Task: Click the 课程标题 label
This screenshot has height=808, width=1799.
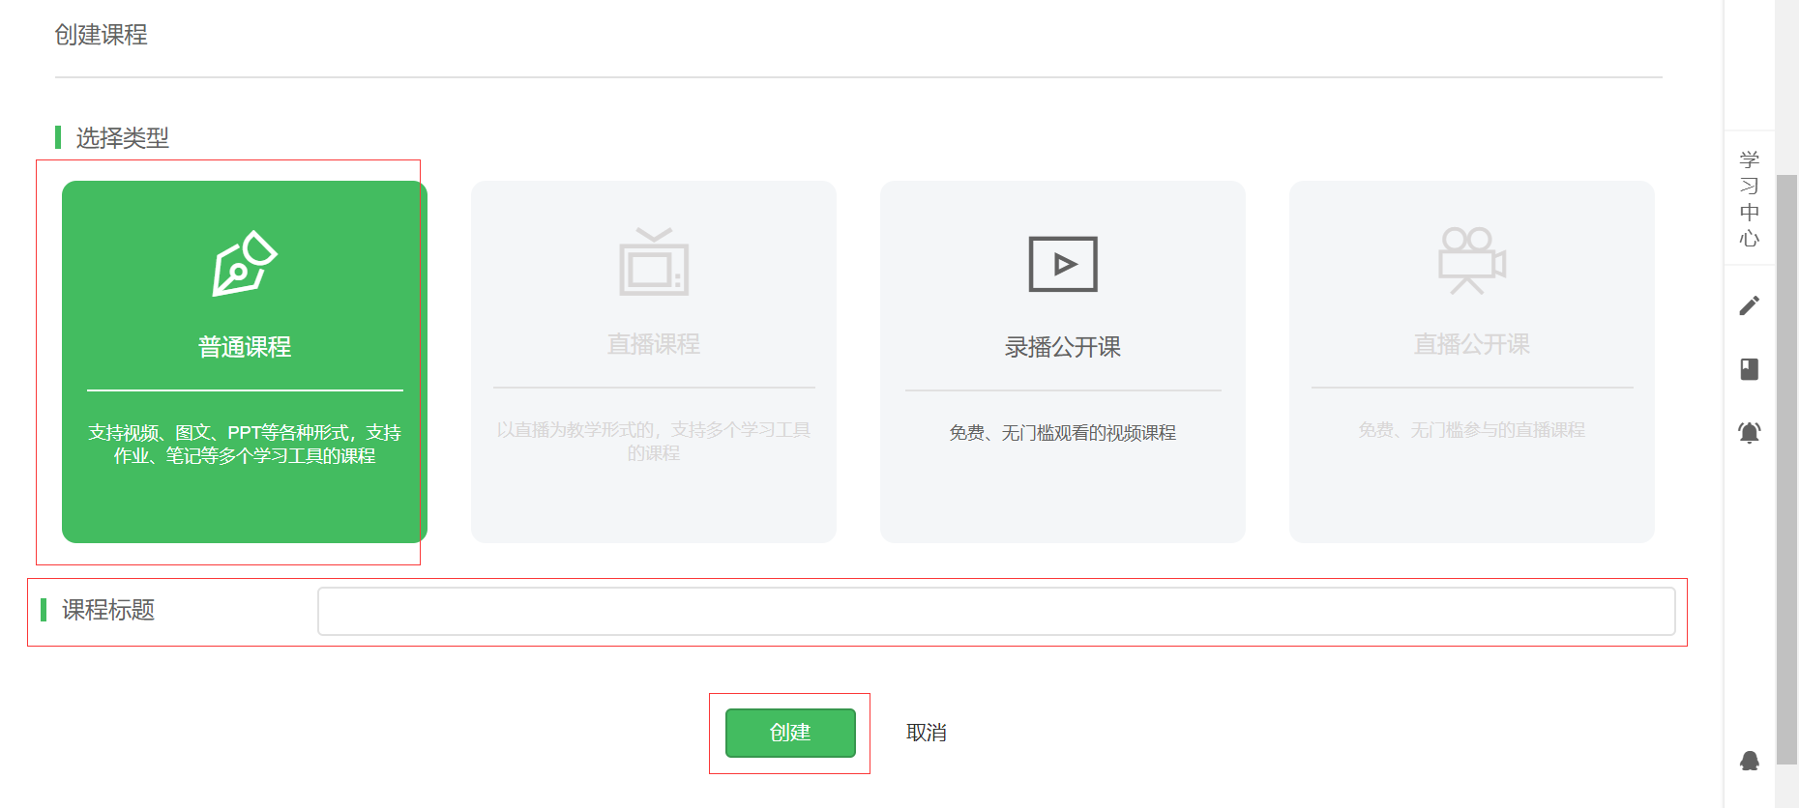Action: coord(108,610)
